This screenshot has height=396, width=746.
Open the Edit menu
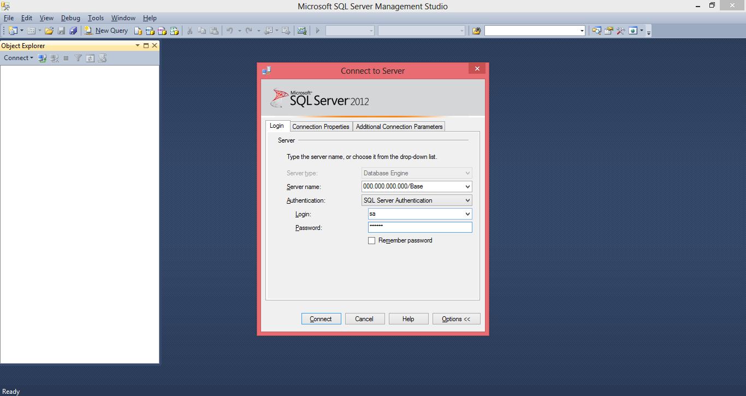click(27, 18)
